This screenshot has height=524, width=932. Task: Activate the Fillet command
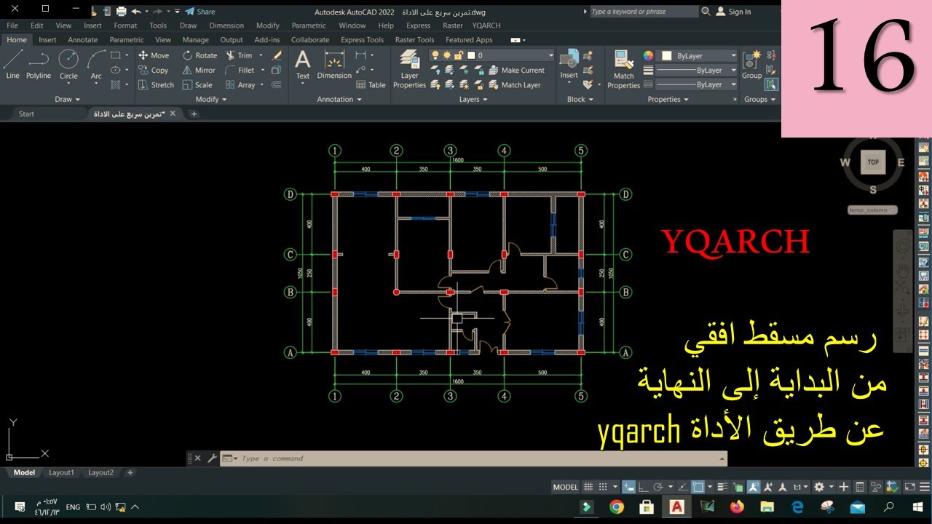[240, 71]
